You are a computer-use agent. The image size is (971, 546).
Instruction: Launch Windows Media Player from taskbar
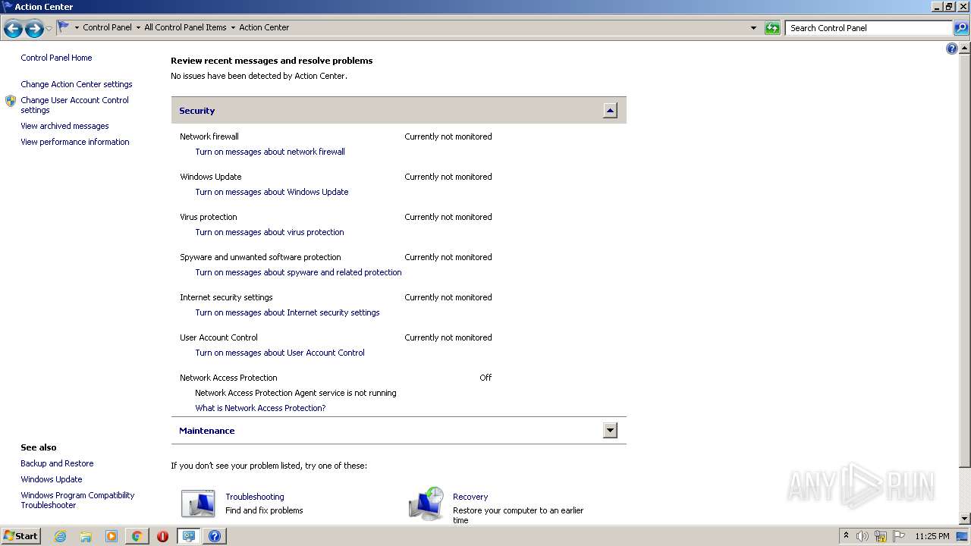coord(112,536)
